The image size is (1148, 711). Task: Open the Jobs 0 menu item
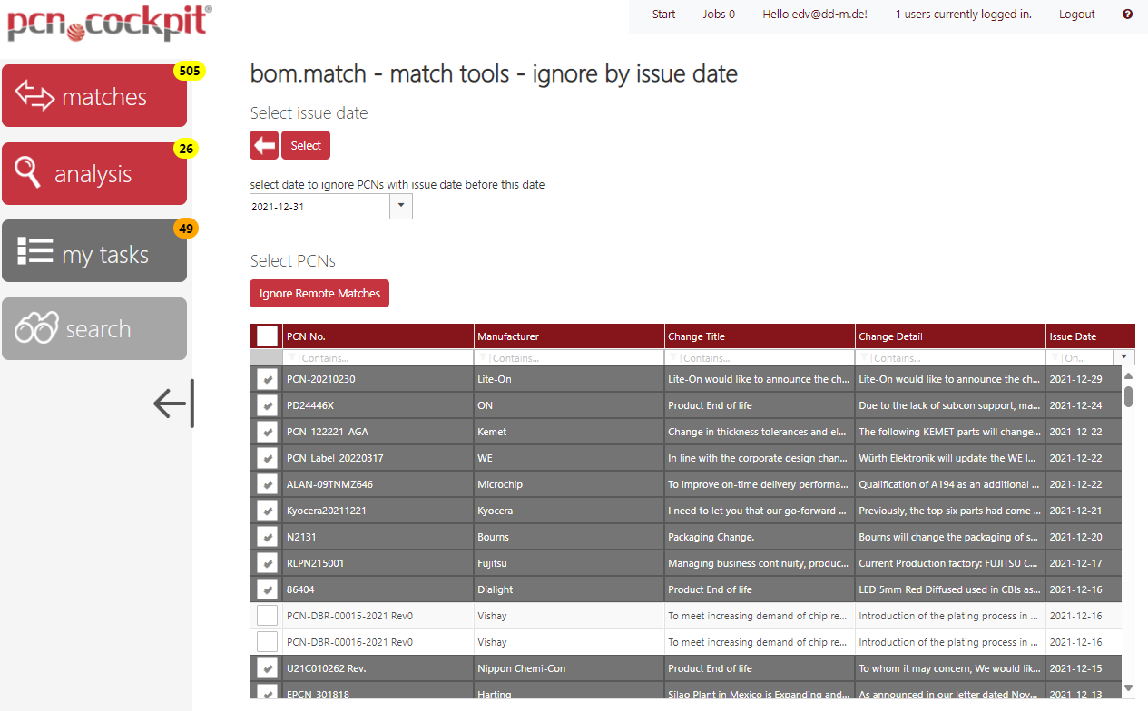coord(718,14)
